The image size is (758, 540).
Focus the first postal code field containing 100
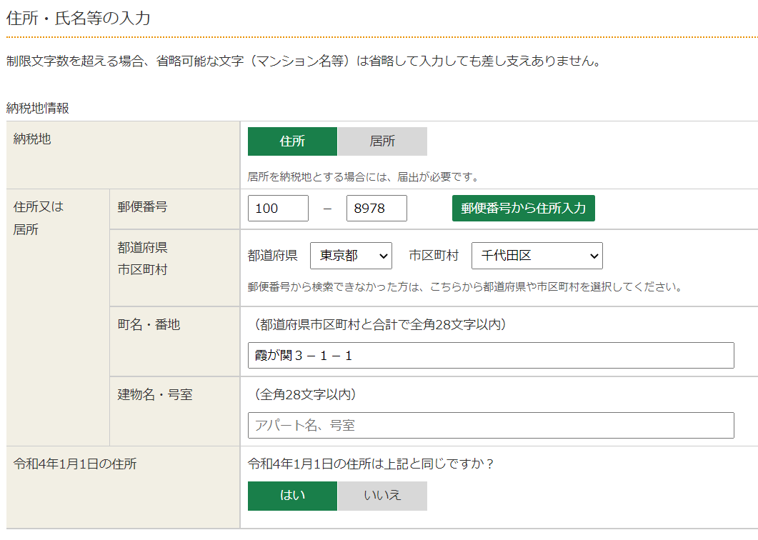[x=278, y=209]
